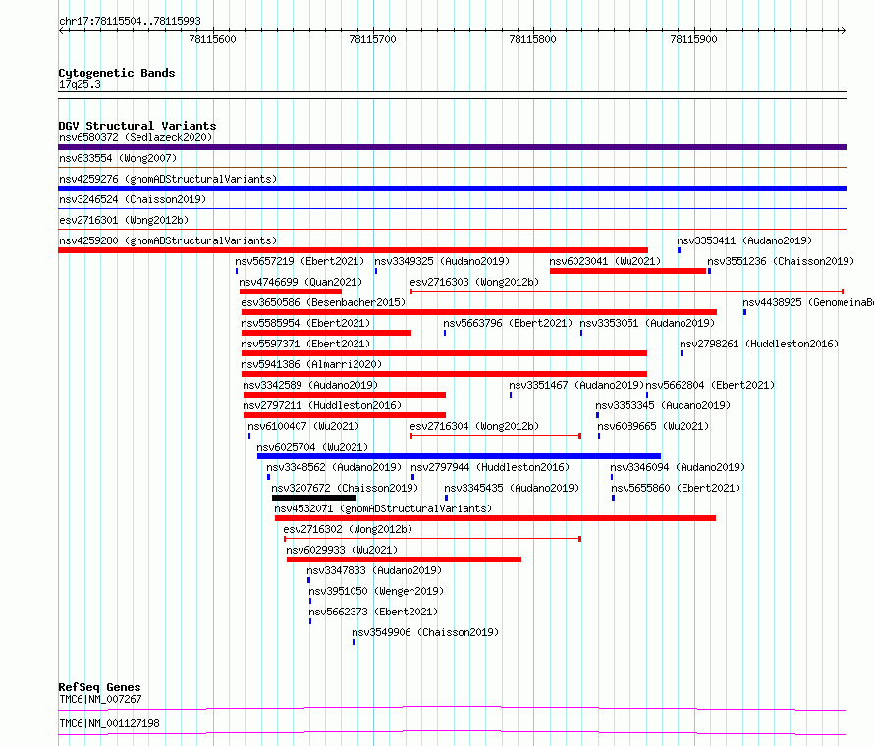Click nsv5662373 (Ebert2021) label
874x746 pixels.
pyautogui.click(x=373, y=612)
